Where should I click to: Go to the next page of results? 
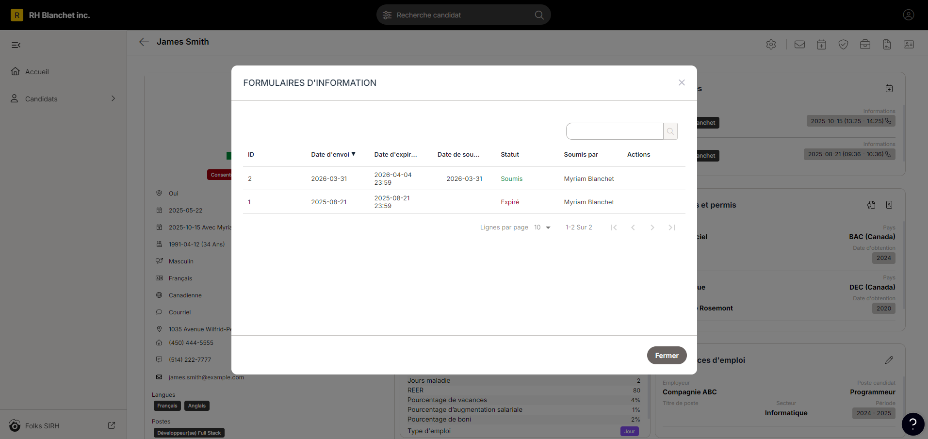pyautogui.click(x=652, y=228)
